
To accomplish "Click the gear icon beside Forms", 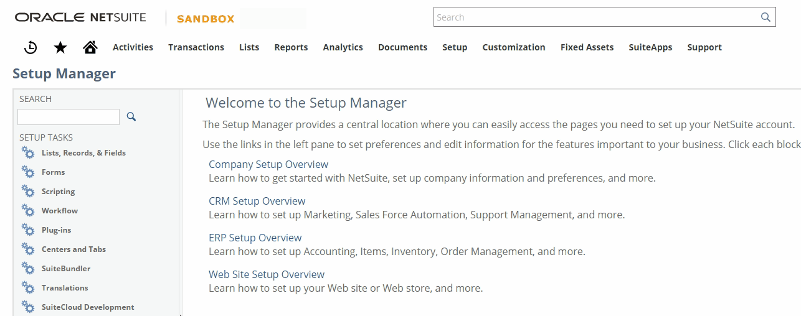I will click(28, 172).
